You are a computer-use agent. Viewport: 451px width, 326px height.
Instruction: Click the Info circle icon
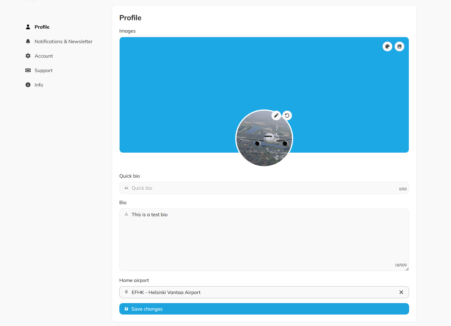click(x=28, y=84)
